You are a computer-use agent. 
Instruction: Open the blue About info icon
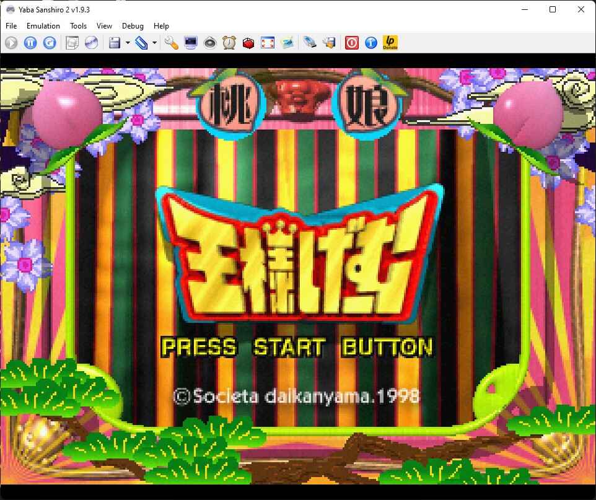pyautogui.click(x=371, y=43)
